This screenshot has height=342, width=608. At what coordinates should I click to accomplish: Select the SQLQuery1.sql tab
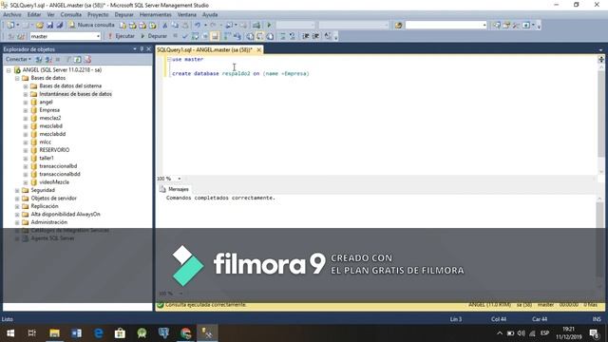coord(205,49)
